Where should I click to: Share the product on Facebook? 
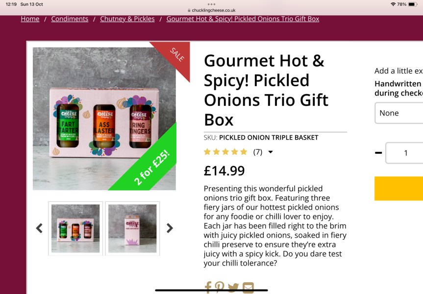click(208, 288)
